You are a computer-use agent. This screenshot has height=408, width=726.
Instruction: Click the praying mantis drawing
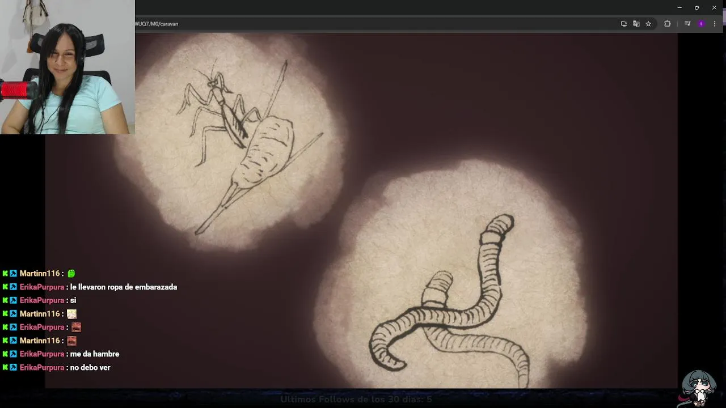point(250,147)
